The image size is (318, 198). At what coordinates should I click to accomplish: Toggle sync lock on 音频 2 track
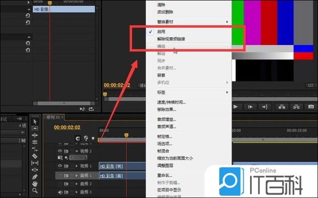pos(66,184)
